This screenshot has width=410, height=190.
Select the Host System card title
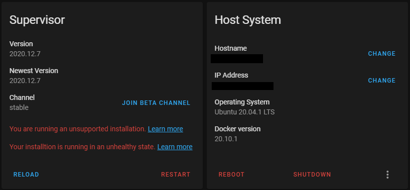pyautogui.click(x=248, y=20)
